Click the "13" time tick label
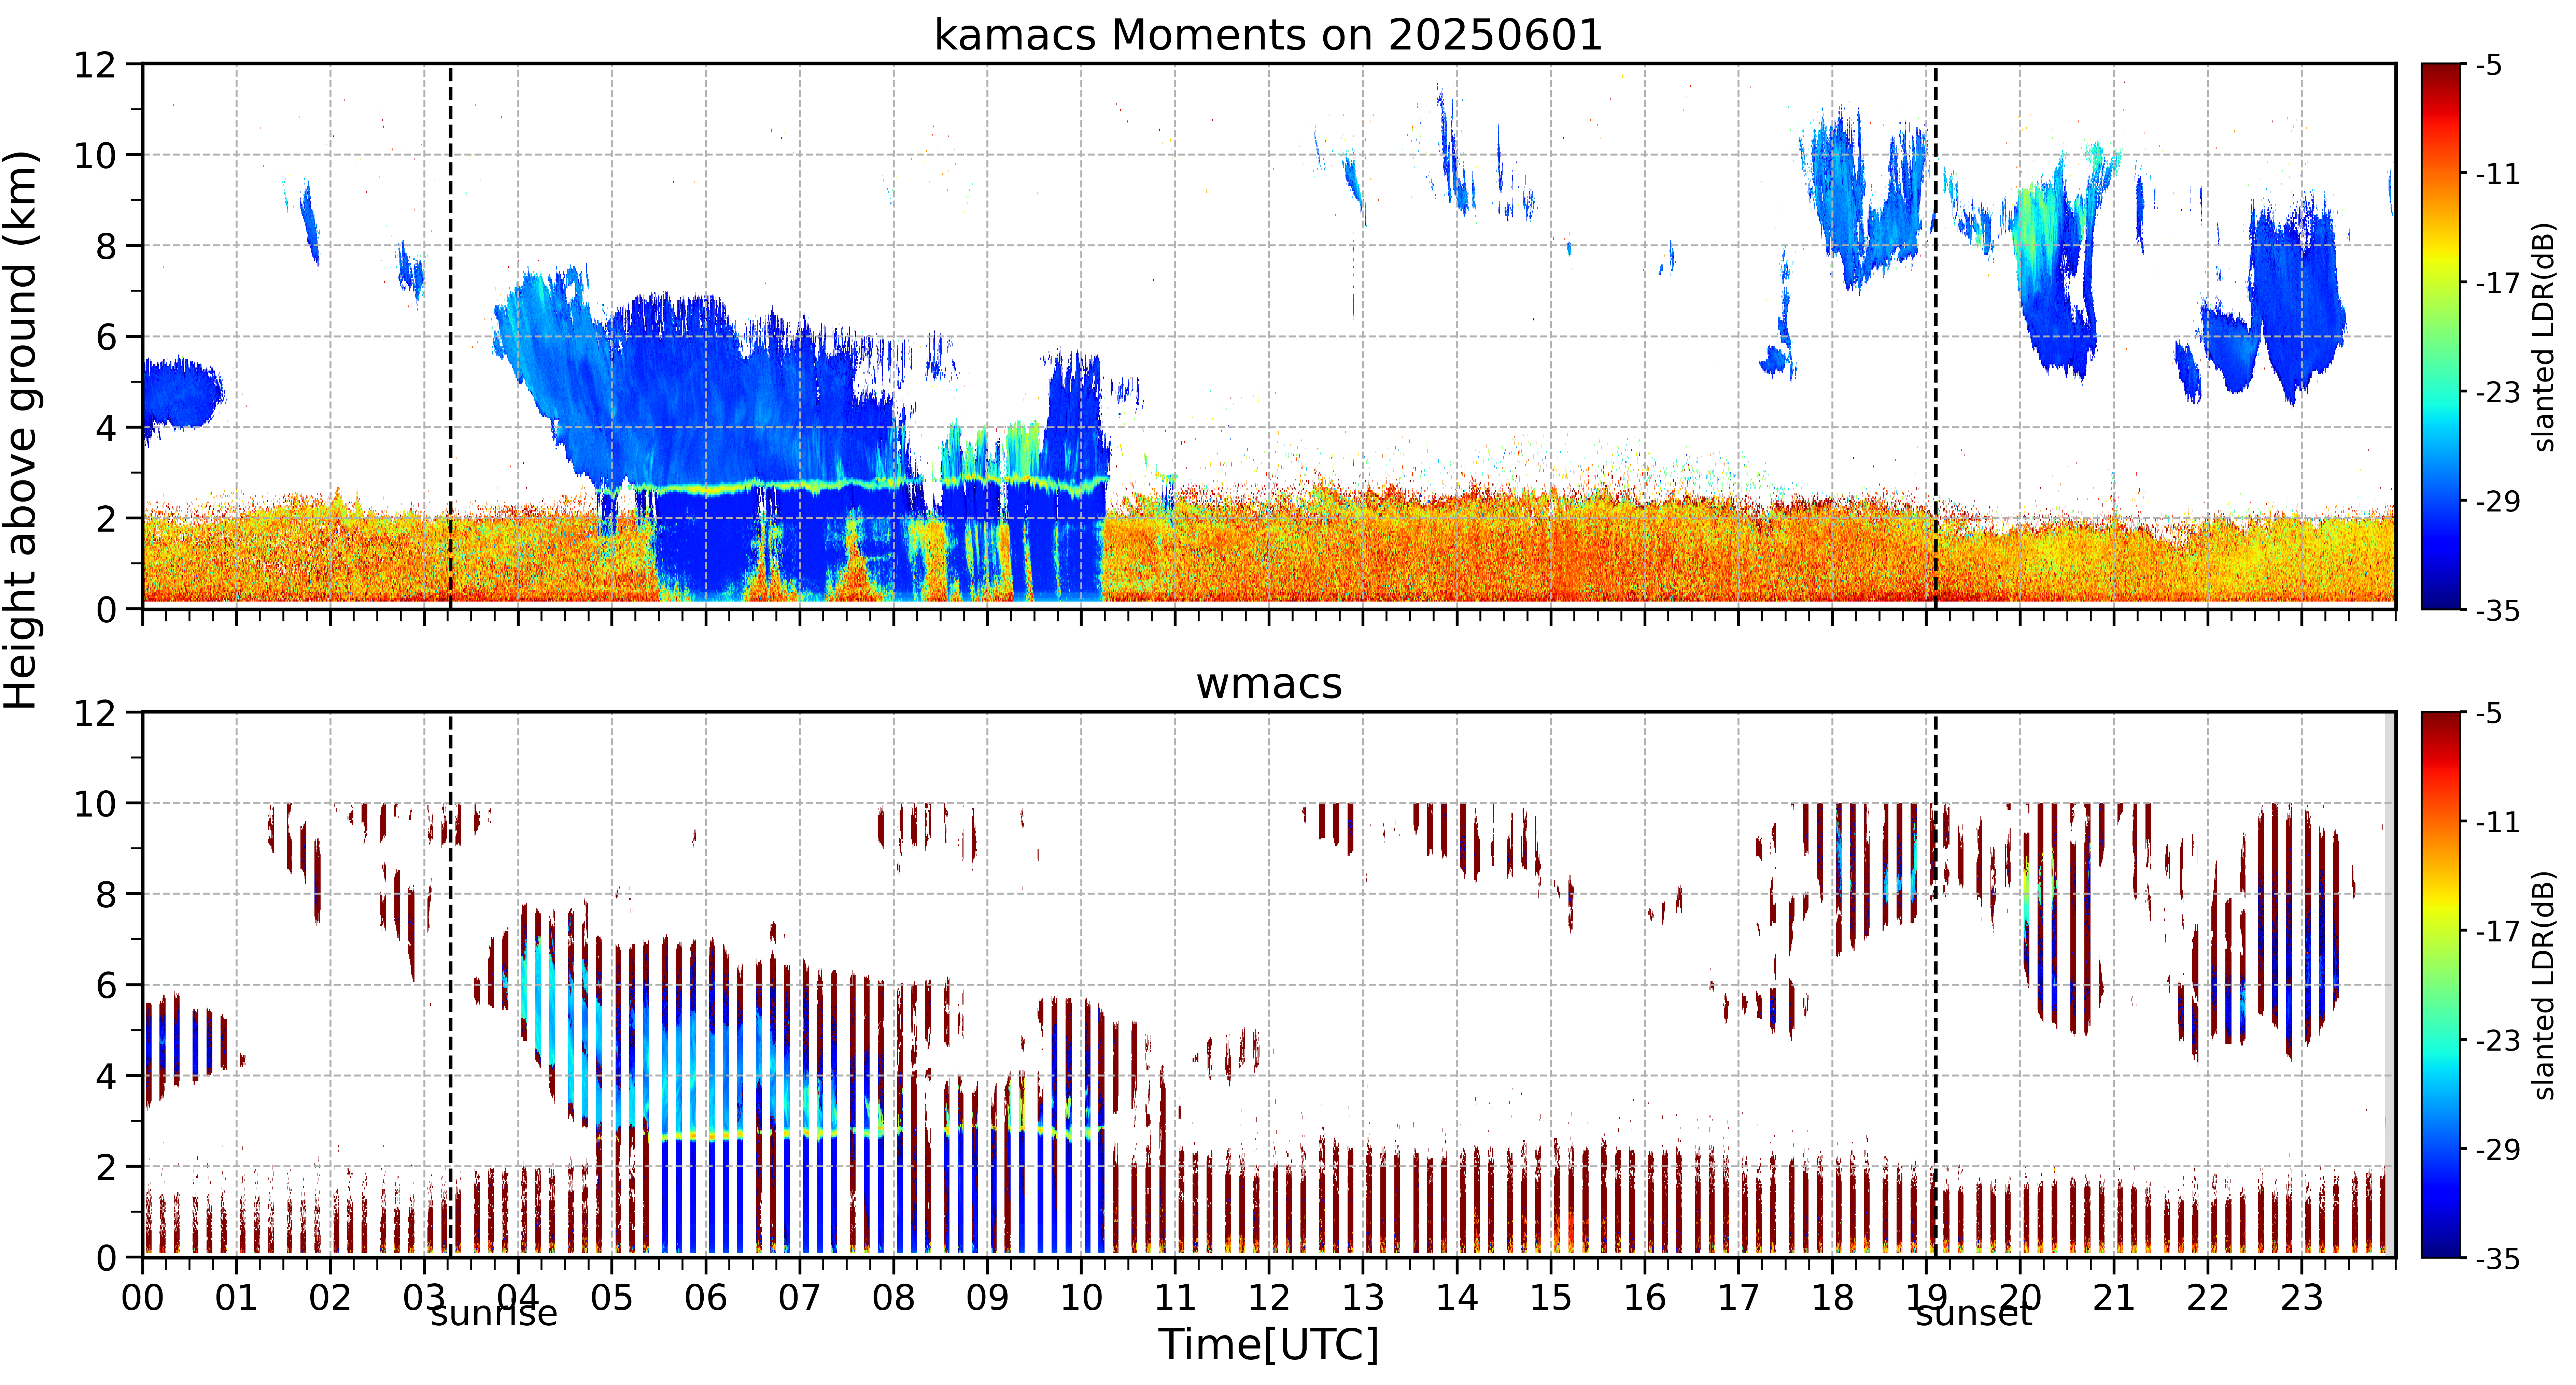The height and width of the screenshot is (1385, 2576). click(1363, 1298)
